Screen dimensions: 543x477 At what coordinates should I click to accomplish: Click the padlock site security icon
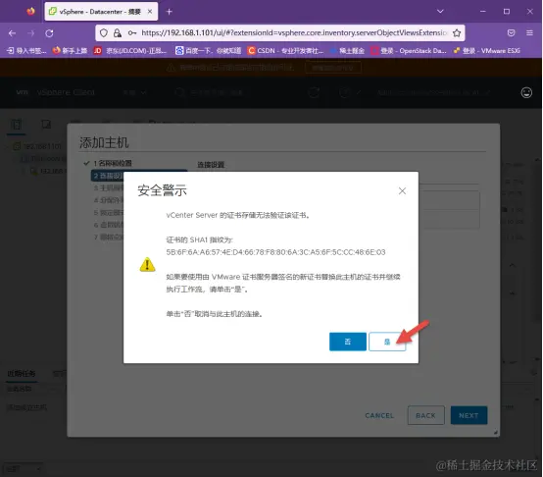118,33
